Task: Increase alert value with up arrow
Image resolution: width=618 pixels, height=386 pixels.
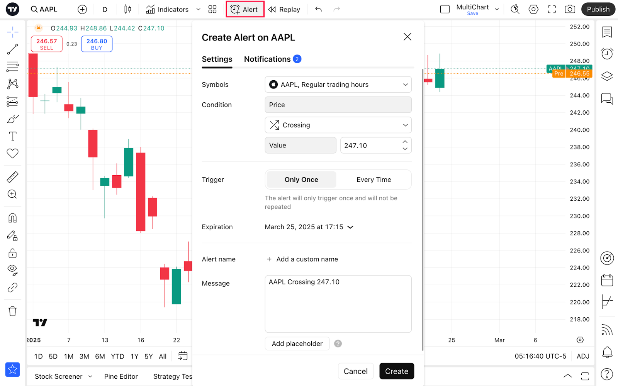Action: point(405,142)
